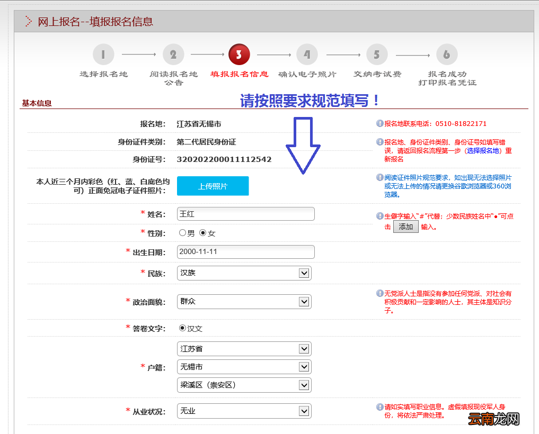Open the city dropdown showing 无锡市
The width and height of the screenshot is (539, 434).
[x=244, y=367]
